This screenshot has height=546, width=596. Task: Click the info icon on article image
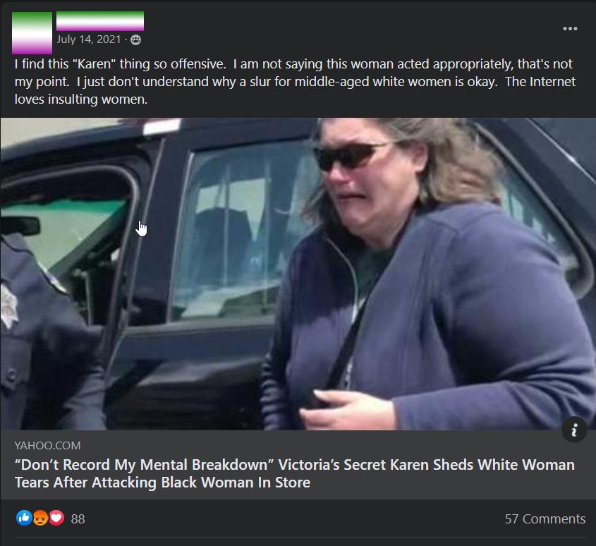574,430
